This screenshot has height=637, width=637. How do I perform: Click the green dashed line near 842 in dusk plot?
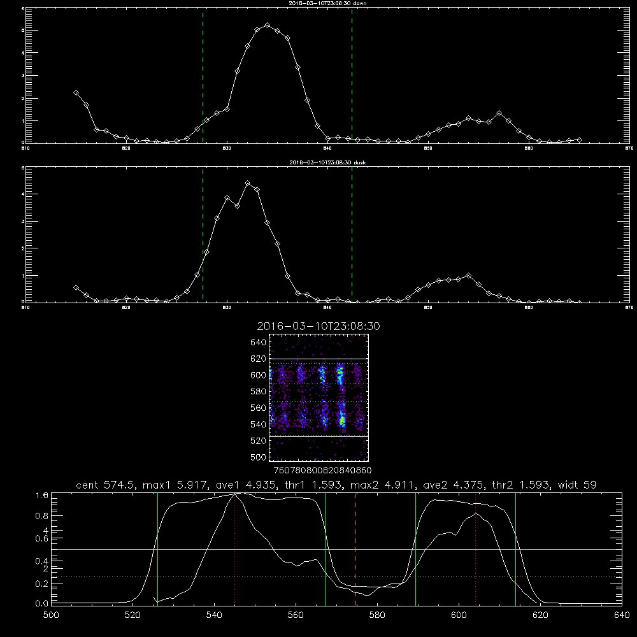tap(352, 235)
